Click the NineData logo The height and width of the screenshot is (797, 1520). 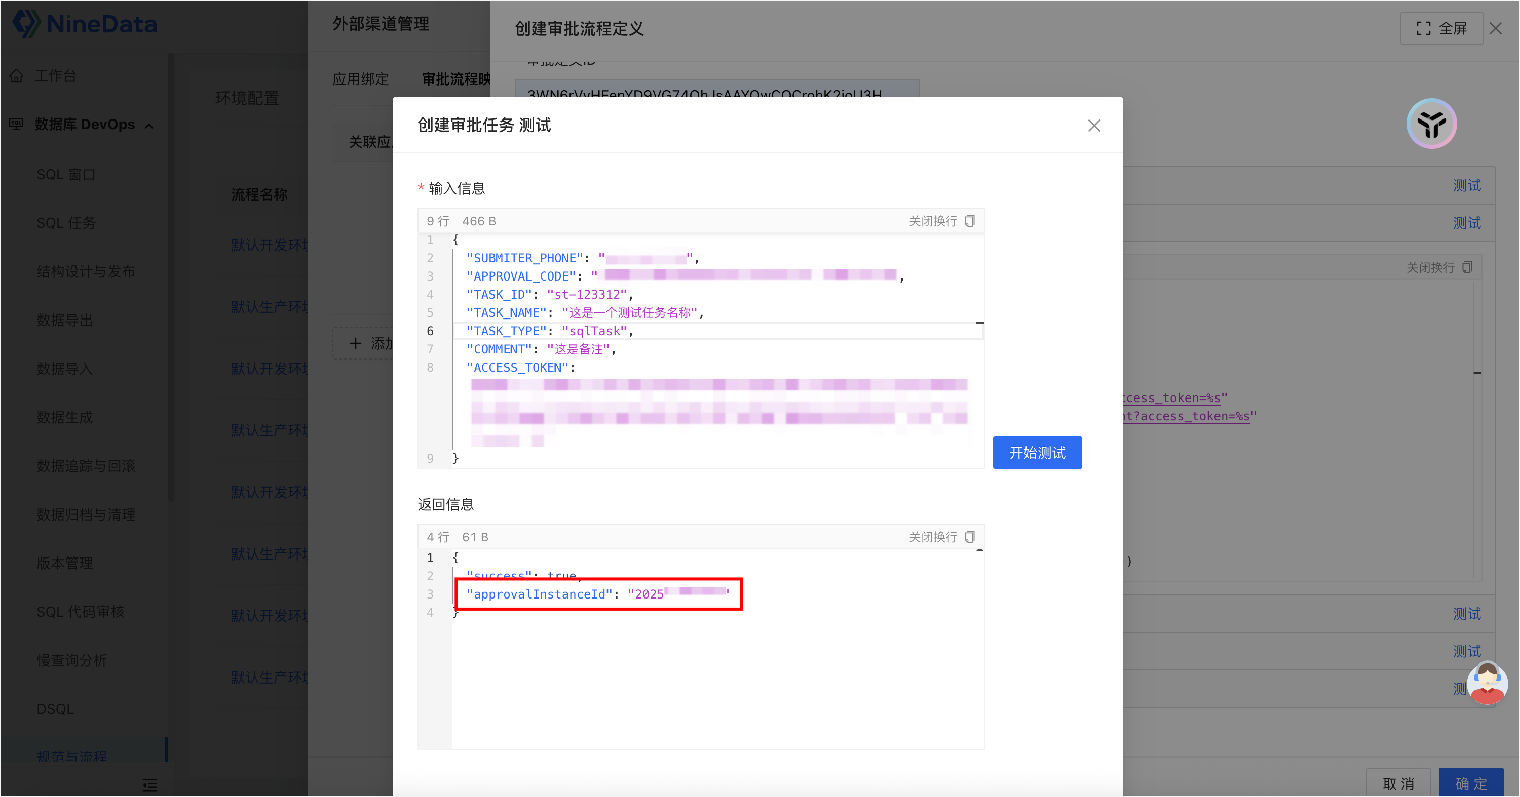[x=86, y=24]
